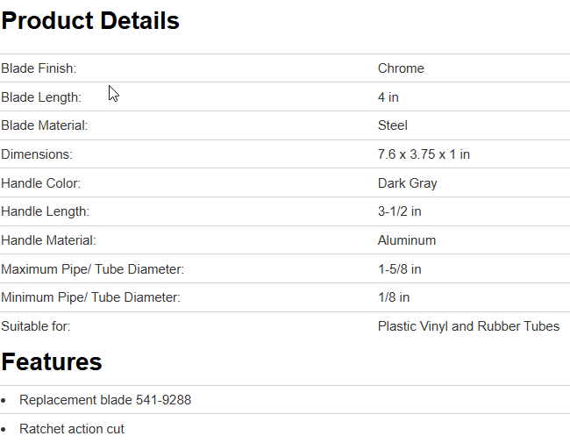Click the Blade Finish label
Screen dimensions: 570x443
pyautogui.click(x=40, y=68)
